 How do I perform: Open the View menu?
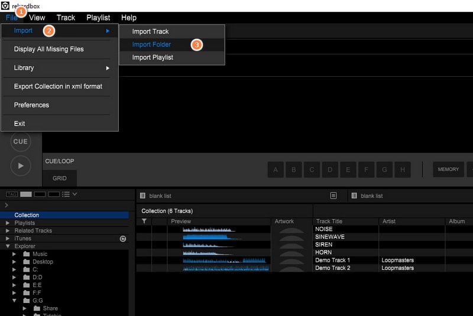[37, 18]
